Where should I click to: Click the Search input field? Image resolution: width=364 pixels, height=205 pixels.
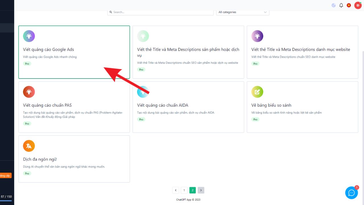click(160, 12)
